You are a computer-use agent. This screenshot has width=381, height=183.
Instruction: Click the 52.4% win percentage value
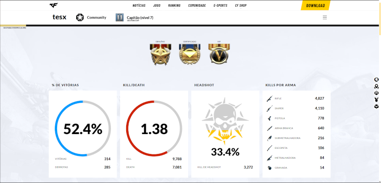(x=83, y=129)
